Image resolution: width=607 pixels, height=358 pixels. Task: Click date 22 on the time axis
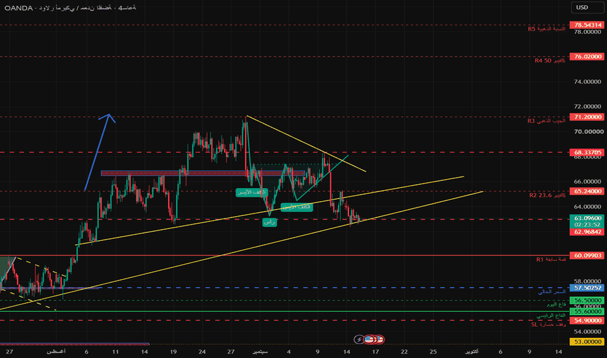[404, 351]
